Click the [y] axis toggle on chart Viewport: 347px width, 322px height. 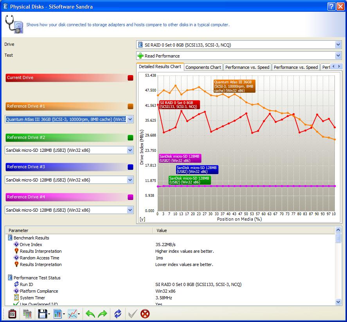[x=142, y=219]
